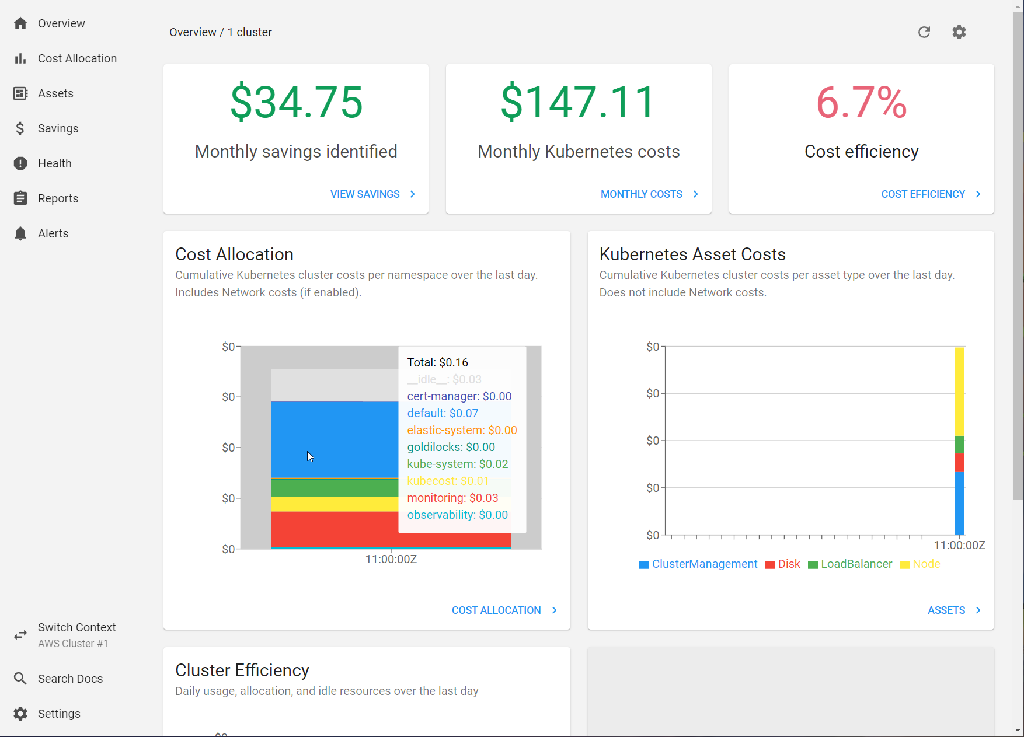This screenshot has width=1024, height=737.
Task: Switch context from AWS Cluster #1
Action: coord(76,635)
